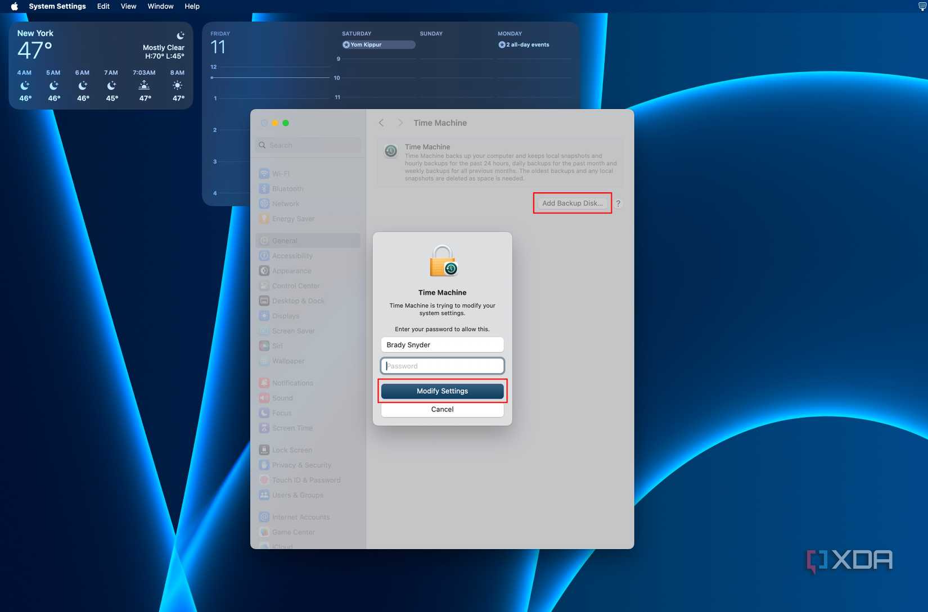Image resolution: width=928 pixels, height=612 pixels.
Task: Click Friday 11 date in calendar widget
Action: (x=218, y=47)
